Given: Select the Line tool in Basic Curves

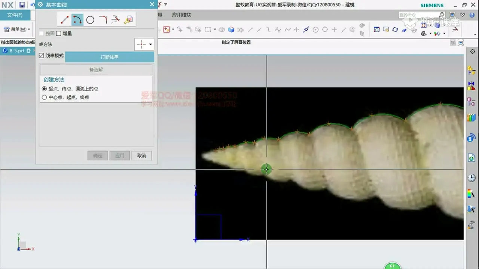Looking at the screenshot, I should [65, 20].
